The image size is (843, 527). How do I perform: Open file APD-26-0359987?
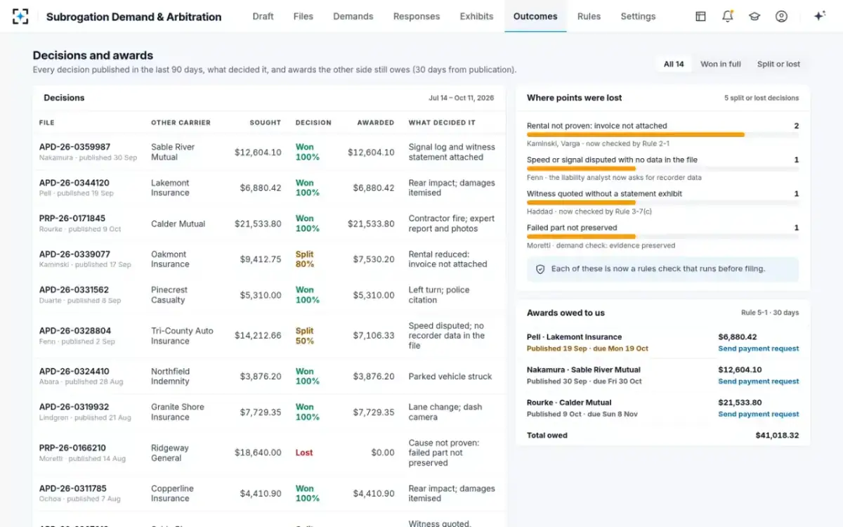click(x=74, y=147)
